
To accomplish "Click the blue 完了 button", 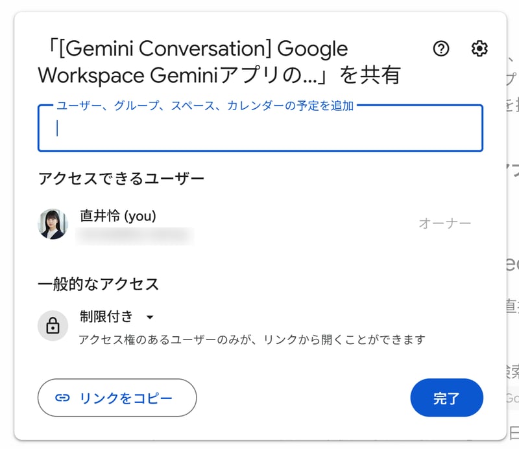I will 446,398.
